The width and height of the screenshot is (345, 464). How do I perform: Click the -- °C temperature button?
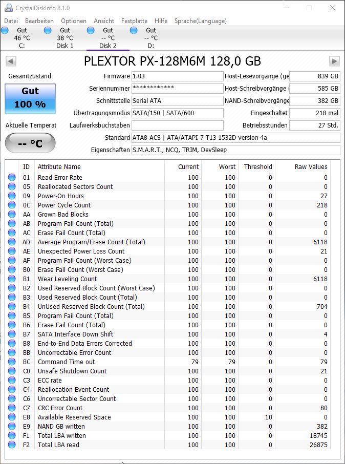pyautogui.click(x=30, y=143)
